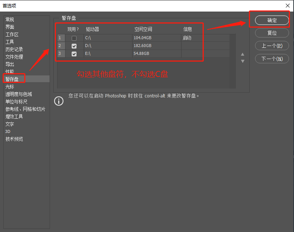Screen dimensions: 294x232
Task: Open 透明度与色域 preferences
Action: coord(18,94)
